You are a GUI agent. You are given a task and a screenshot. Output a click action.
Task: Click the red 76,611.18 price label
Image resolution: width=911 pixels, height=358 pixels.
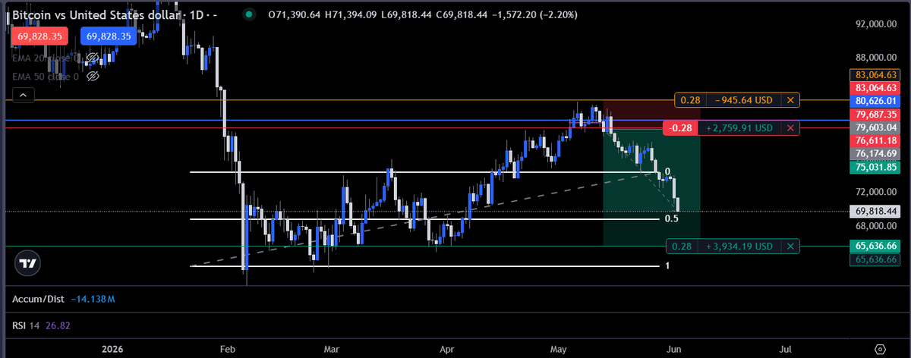pos(876,140)
